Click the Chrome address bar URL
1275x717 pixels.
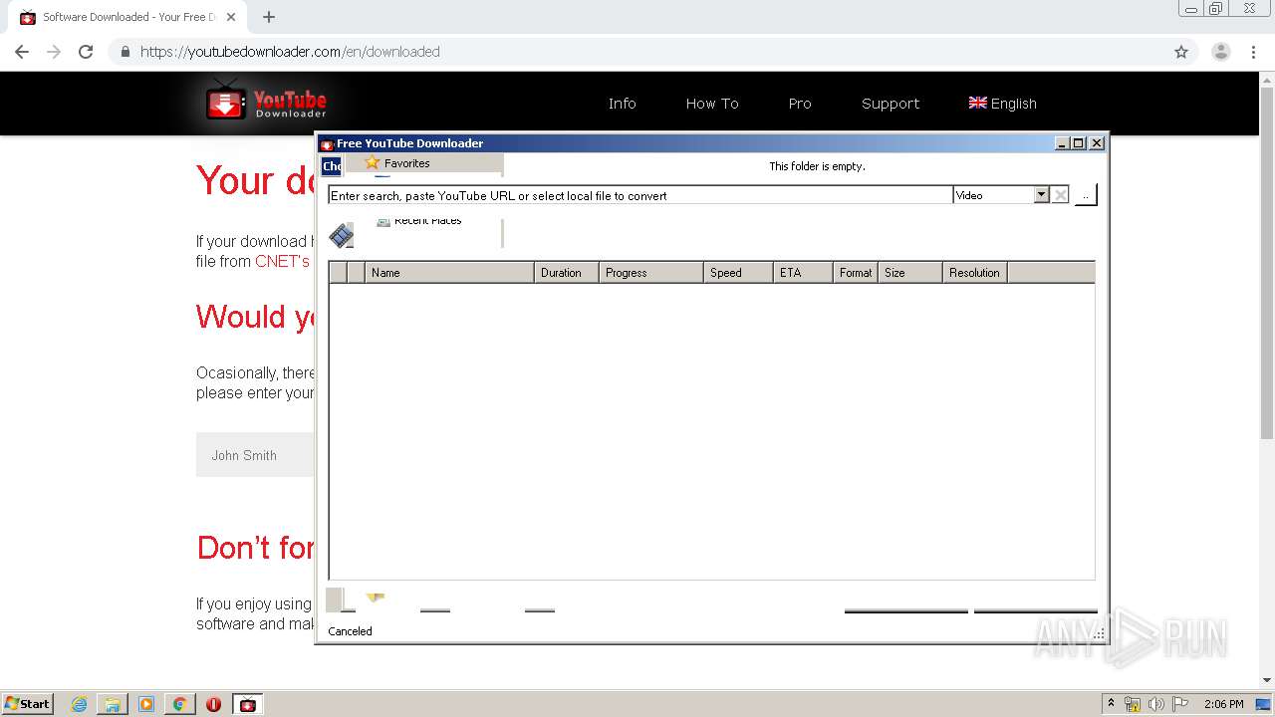(x=290, y=52)
